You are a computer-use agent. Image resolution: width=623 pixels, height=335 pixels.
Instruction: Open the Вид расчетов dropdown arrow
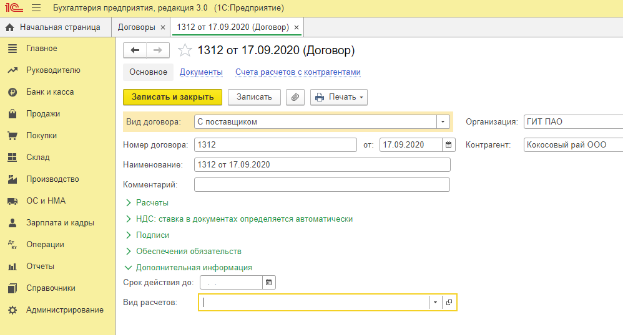coord(436,303)
